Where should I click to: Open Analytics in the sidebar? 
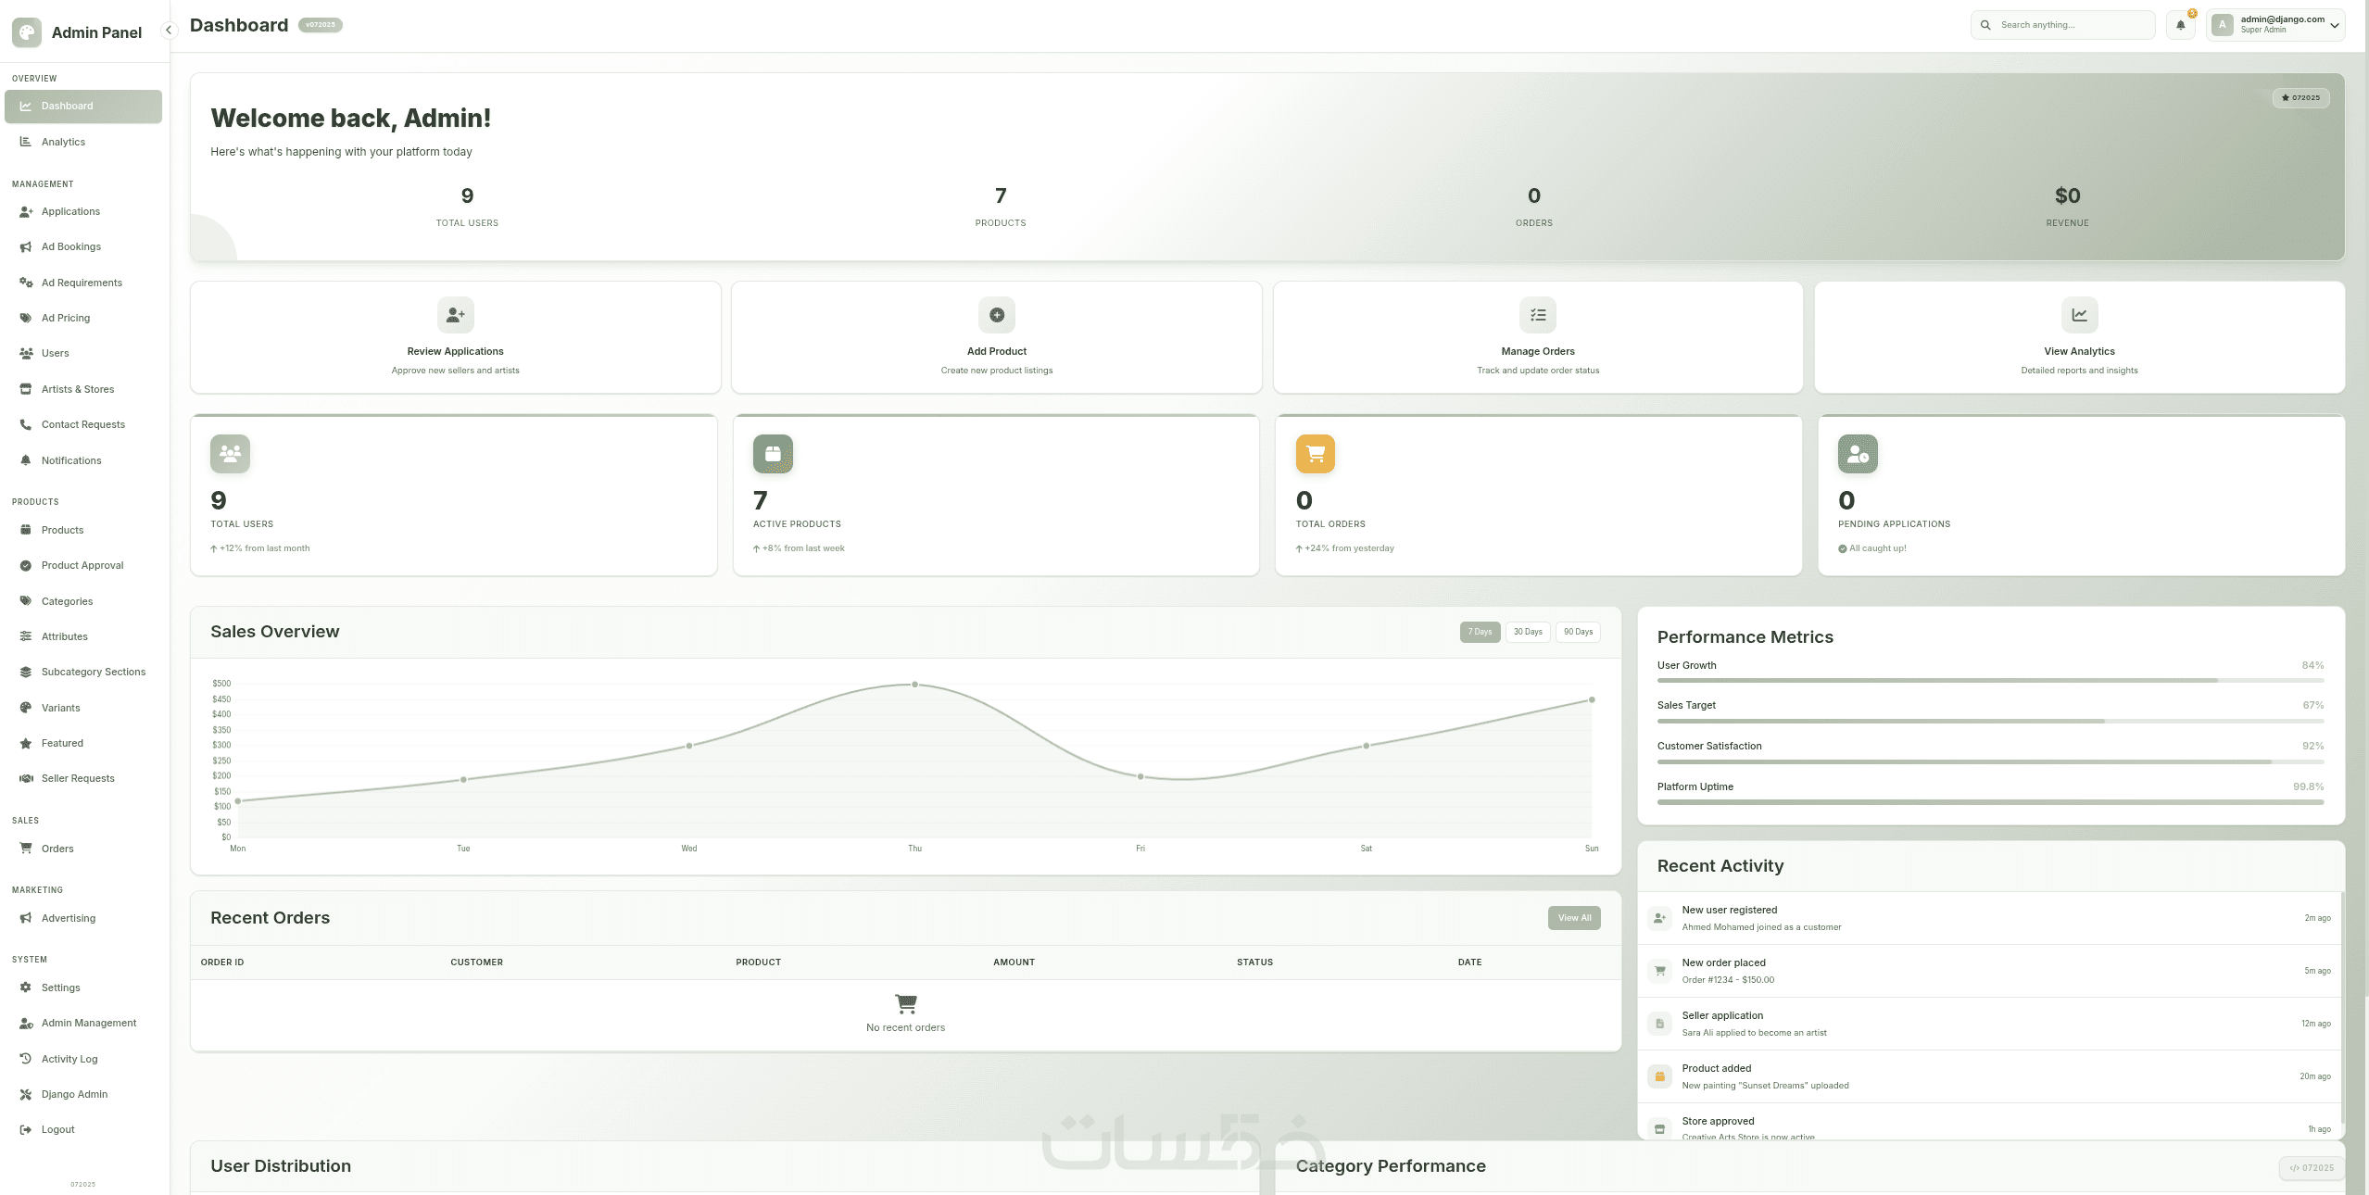coord(63,142)
